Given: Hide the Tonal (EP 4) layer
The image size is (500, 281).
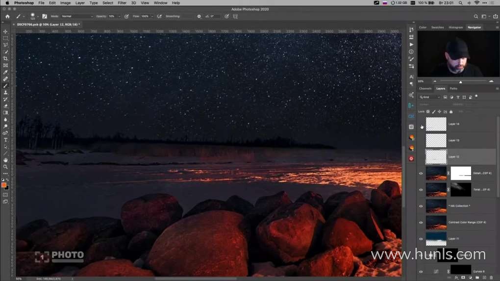Looking at the screenshot, I should (421, 190).
